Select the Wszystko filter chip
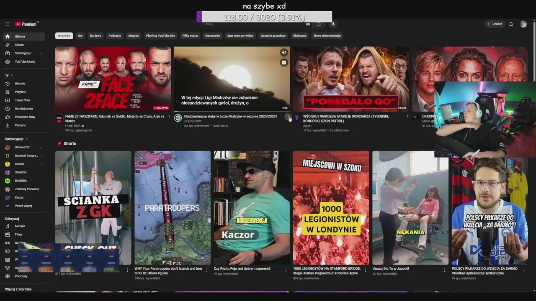 (64, 36)
